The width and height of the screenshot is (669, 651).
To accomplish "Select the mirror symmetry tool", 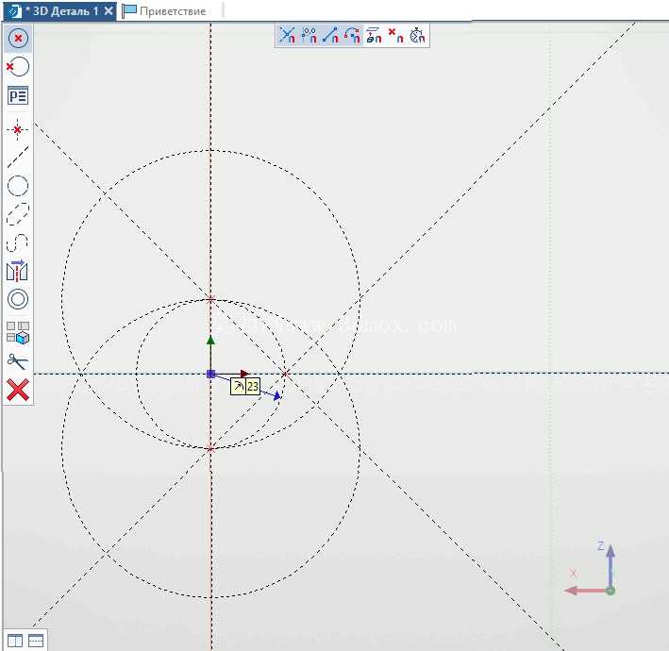I will (17, 271).
